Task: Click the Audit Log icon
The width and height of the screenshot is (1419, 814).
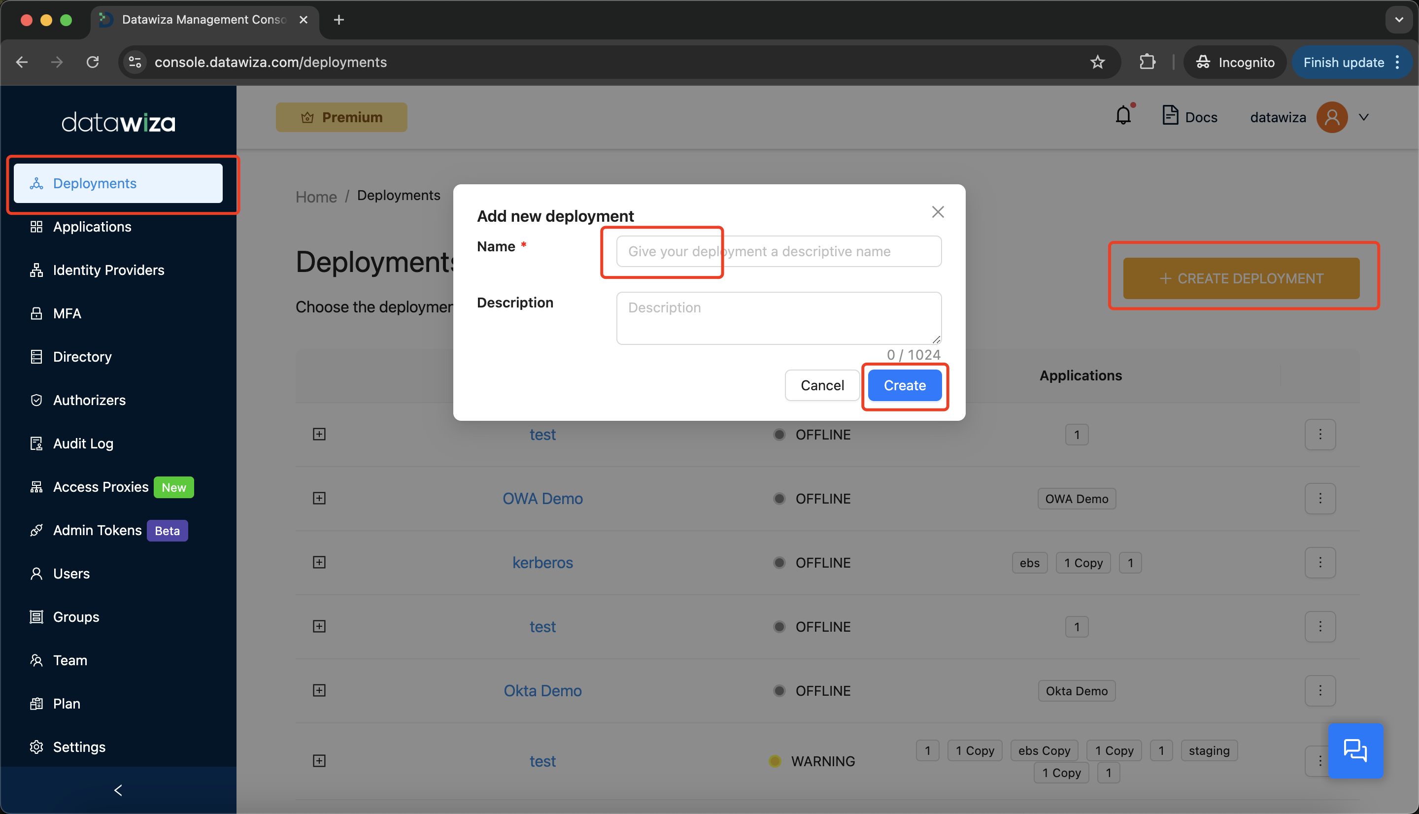Action: click(36, 443)
